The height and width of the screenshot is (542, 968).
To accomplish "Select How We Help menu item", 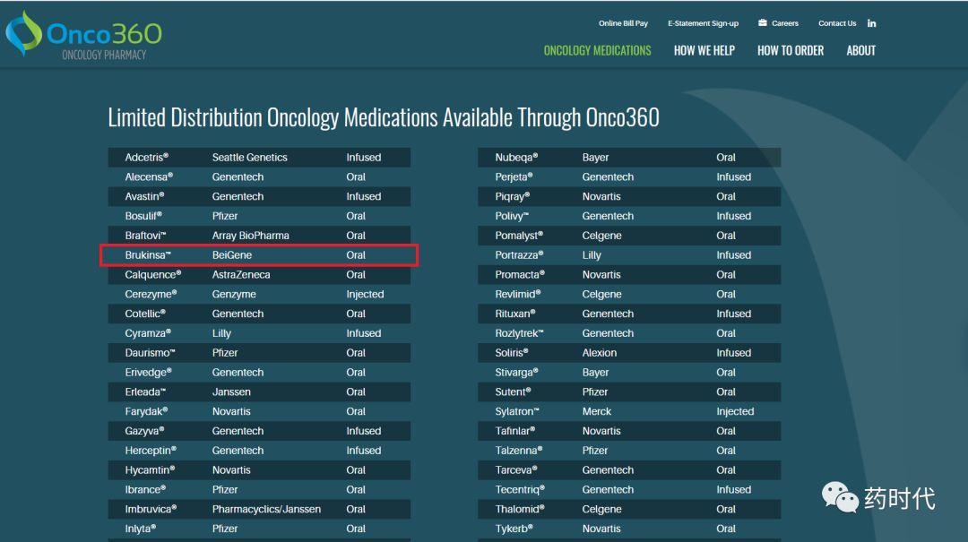I will [x=704, y=51].
